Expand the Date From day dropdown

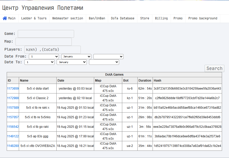click(44, 57)
